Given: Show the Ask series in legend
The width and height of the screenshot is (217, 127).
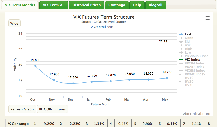Looking at the screenshot, I should click(187, 45).
